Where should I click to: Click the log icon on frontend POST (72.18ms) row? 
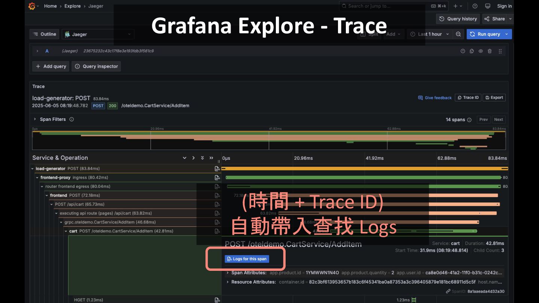click(x=217, y=195)
